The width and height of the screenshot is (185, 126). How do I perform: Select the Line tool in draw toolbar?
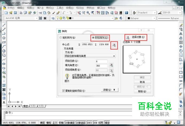point(4,25)
